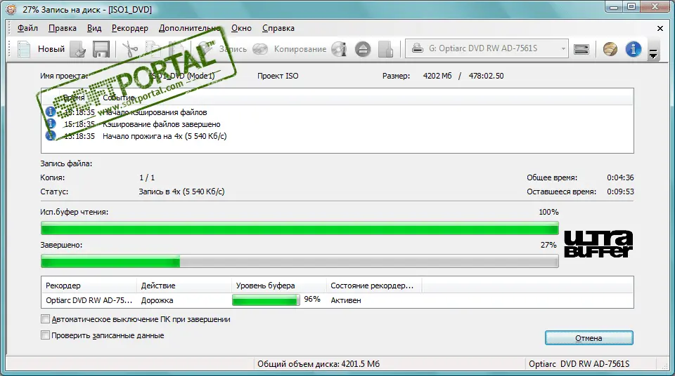
Task: Click the Завершено progress bar
Action: coord(300,262)
